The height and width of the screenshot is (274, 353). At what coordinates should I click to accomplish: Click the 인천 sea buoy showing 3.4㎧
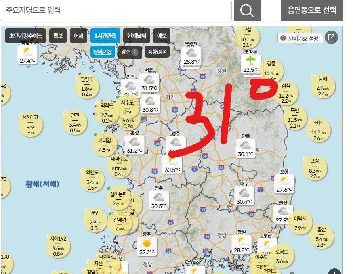point(75,123)
